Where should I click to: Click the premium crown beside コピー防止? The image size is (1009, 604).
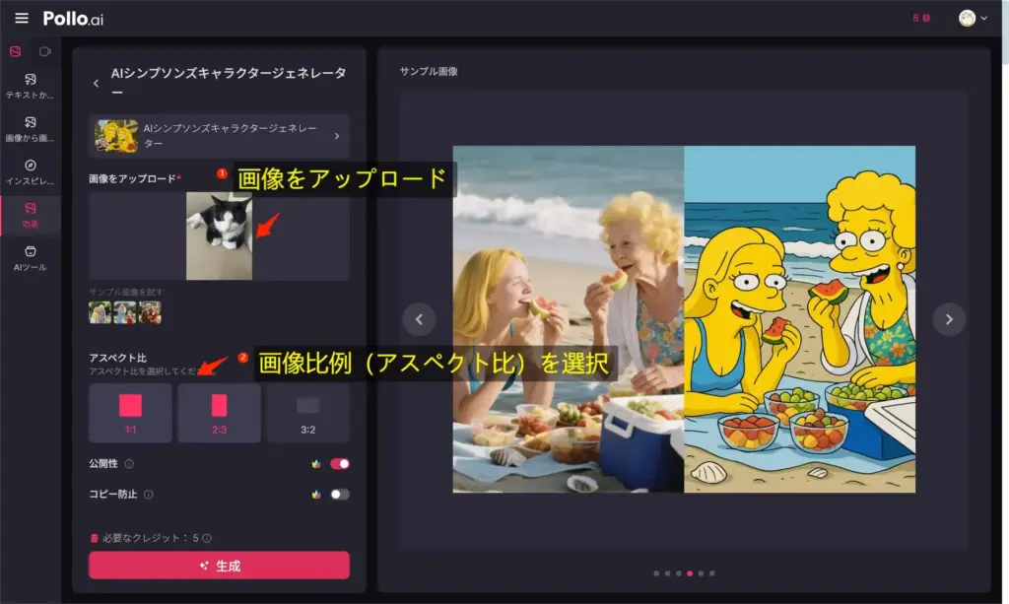316,494
